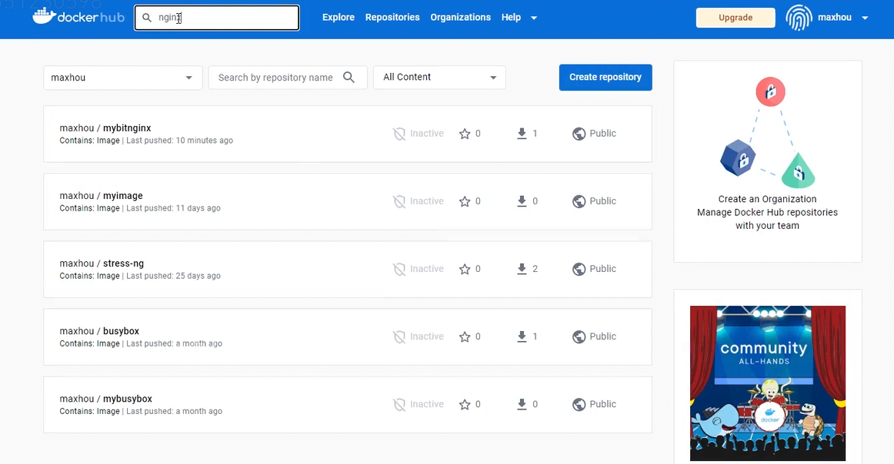Click the Inactive shield icon on mybitnginx row

pyautogui.click(x=399, y=134)
